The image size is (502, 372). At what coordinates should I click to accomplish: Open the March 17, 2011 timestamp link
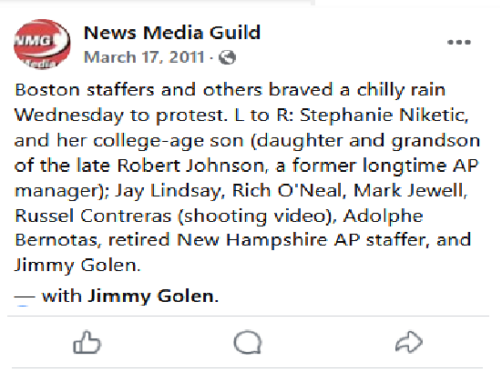click(144, 57)
